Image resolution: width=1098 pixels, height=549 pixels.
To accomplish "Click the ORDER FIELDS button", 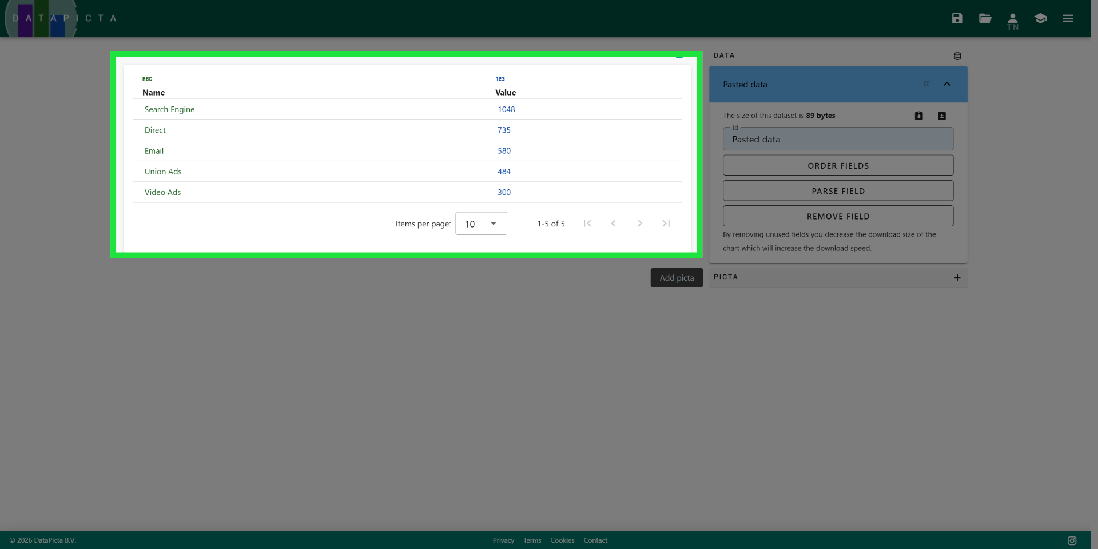I will [x=838, y=165].
